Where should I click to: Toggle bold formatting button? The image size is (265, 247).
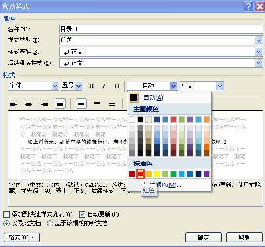[91, 86]
